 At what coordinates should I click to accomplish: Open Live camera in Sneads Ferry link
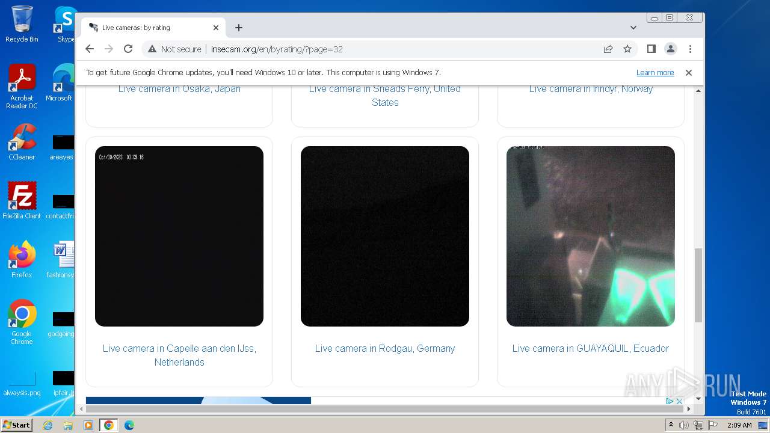click(385, 96)
